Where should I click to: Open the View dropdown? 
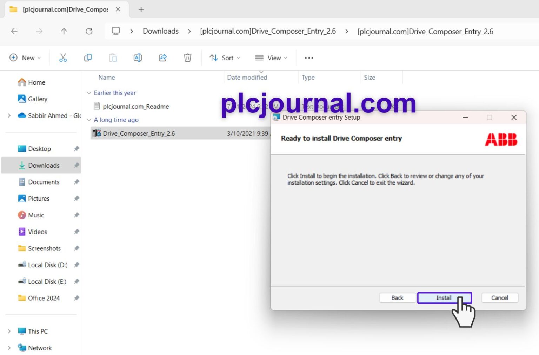pyautogui.click(x=271, y=58)
